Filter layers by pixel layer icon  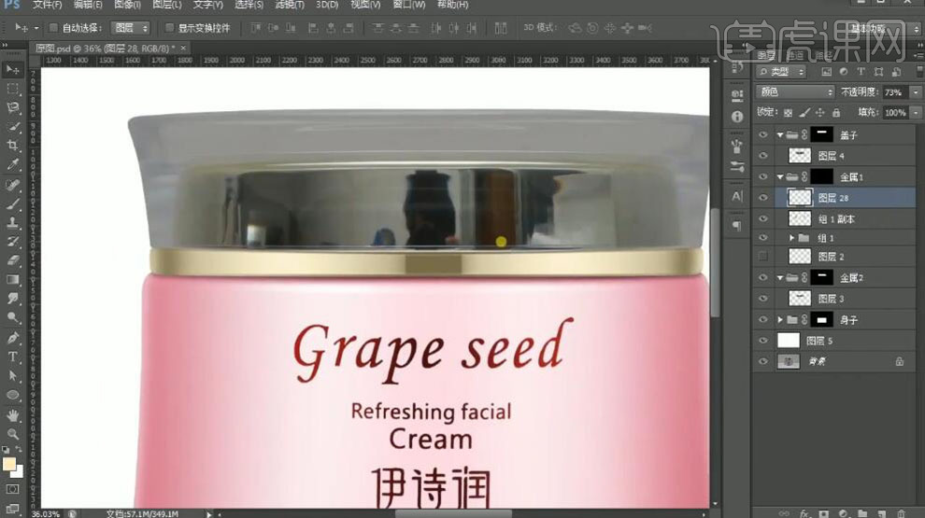827,72
